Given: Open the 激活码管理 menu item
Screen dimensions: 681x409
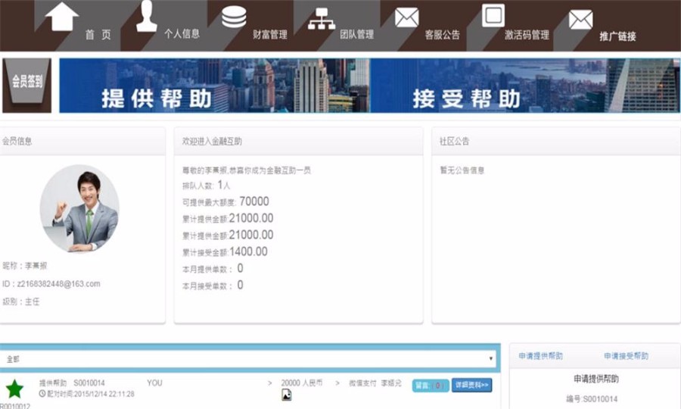Looking at the screenshot, I should point(527,35).
